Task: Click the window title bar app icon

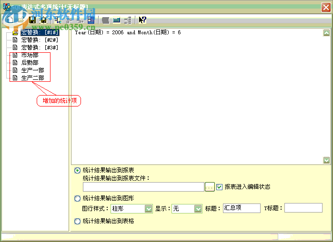Action: click(x=7, y=7)
